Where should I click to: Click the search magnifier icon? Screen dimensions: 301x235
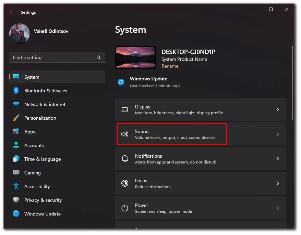point(99,57)
